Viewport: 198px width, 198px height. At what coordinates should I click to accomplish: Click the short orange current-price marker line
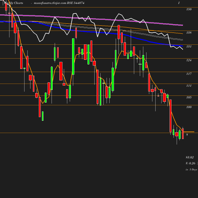(189, 132)
